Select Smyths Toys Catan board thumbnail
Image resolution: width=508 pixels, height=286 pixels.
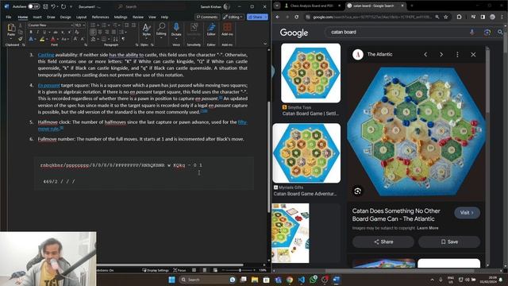click(310, 73)
